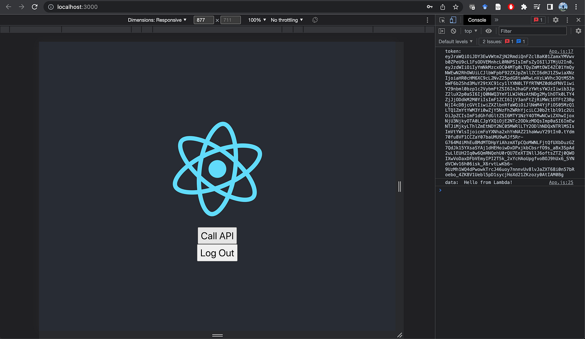Open the Chrome profile avatar

click(563, 7)
